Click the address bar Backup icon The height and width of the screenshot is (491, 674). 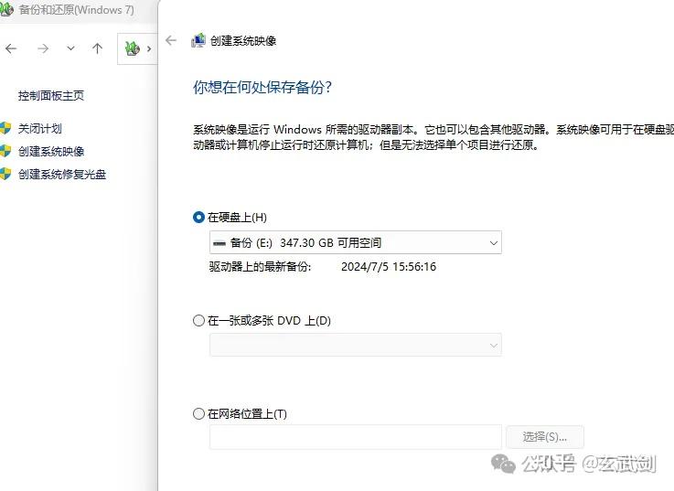(x=133, y=48)
